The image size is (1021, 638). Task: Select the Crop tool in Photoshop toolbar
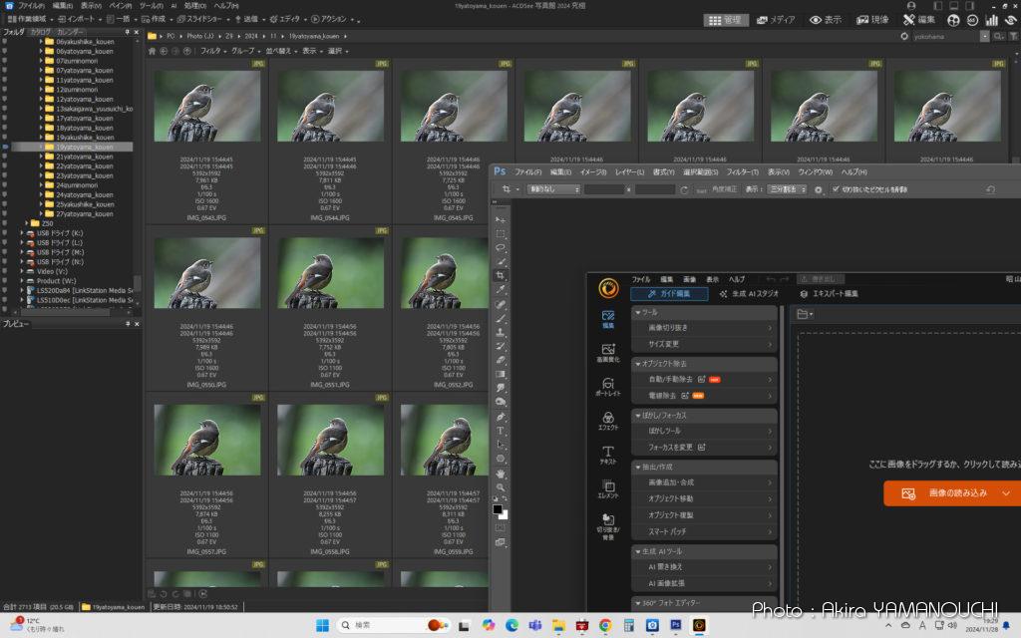501,275
